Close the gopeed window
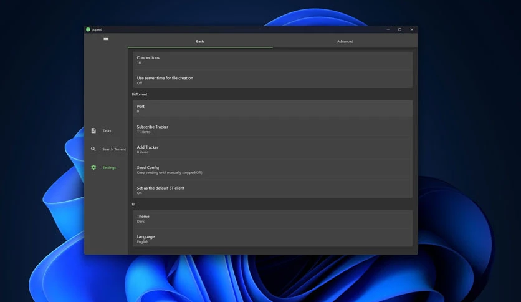 point(412,29)
